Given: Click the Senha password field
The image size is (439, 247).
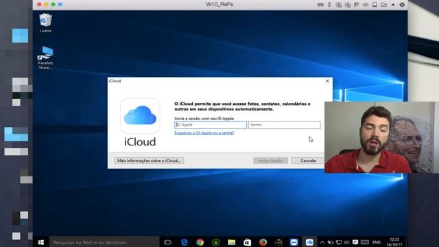Looking at the screenshot, I should click(x=285, y=125).
